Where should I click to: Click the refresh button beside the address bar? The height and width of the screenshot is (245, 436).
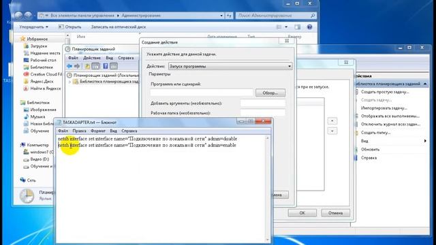point(229,16)
